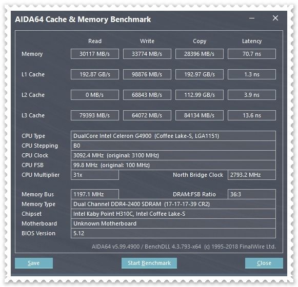
Task: Click the BIOS Version label
Action: 38,233
